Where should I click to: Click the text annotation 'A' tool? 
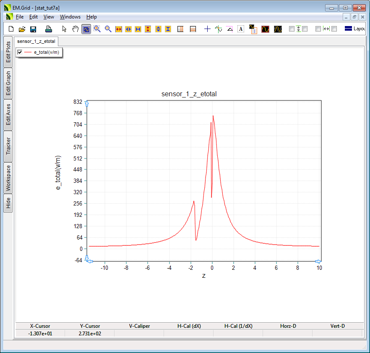241,29
